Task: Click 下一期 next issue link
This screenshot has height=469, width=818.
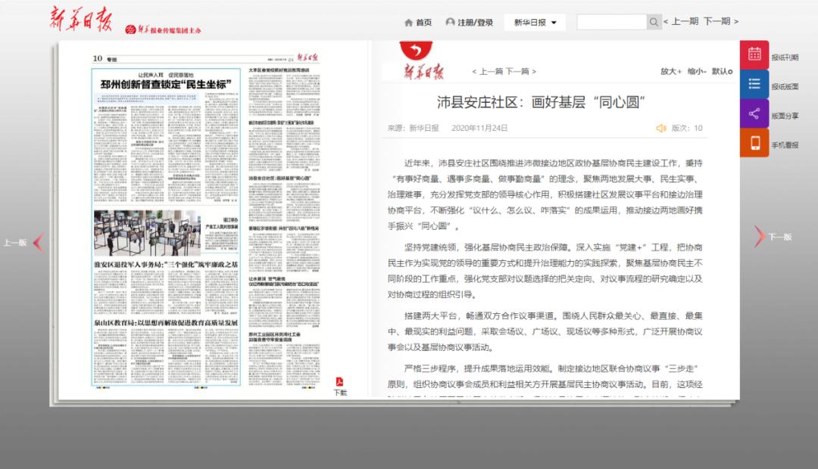Action: [720, 21]
